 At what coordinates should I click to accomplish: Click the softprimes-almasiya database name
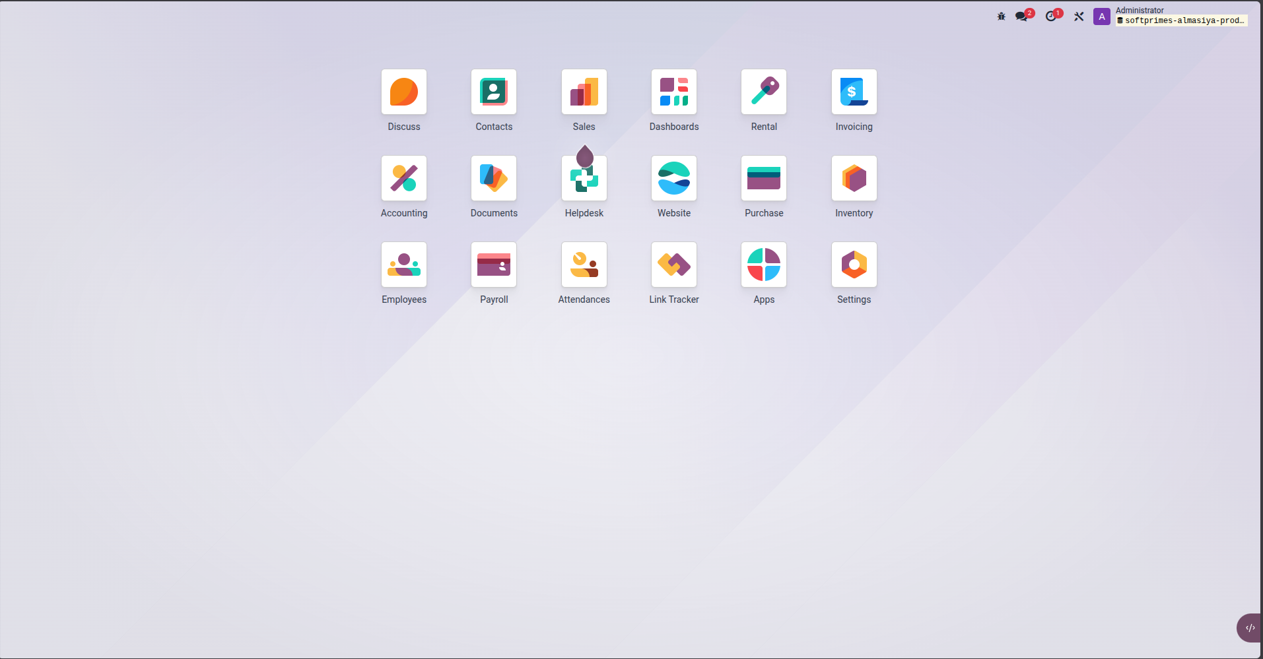click(1181, 20)
